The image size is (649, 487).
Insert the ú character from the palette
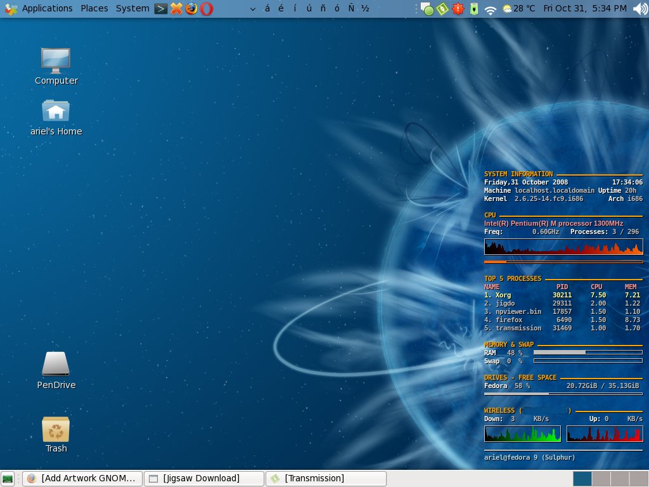click(309, 8)
